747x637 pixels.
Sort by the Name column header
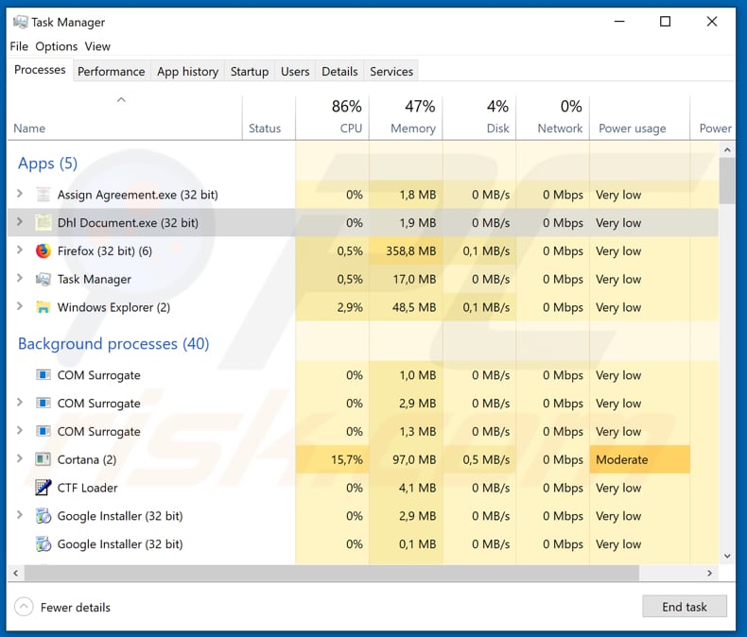coord(125,117)
